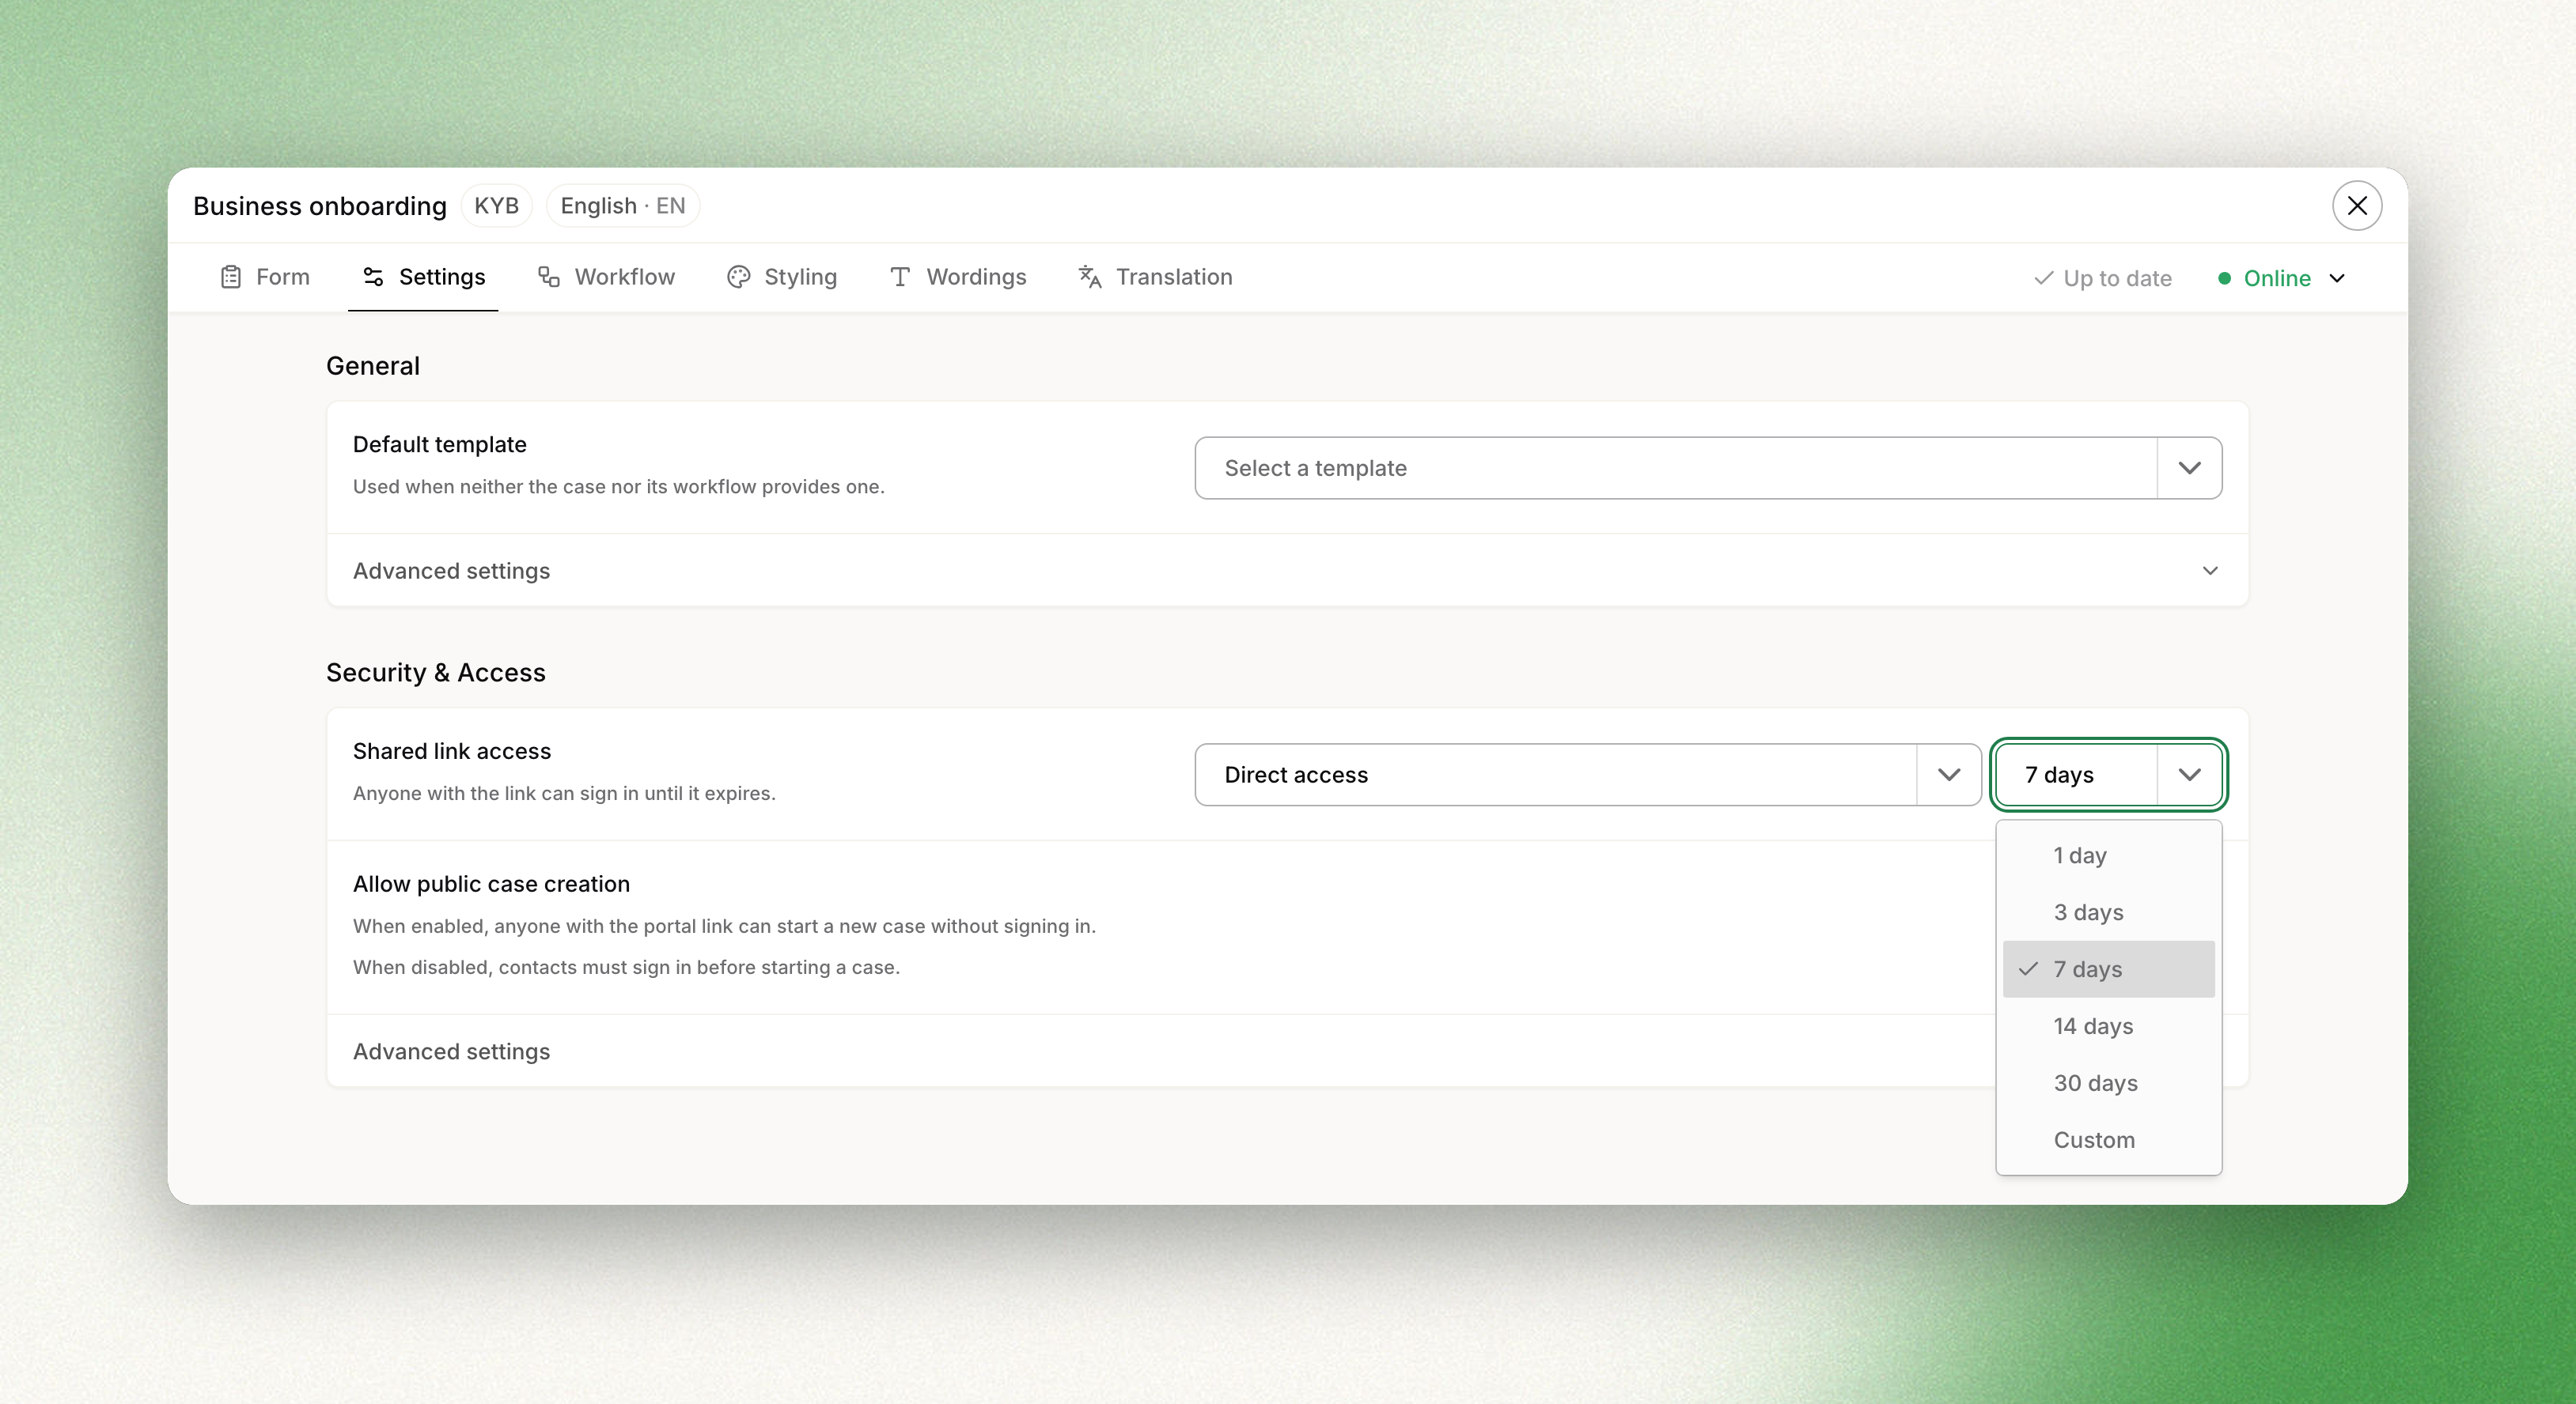Click the Form tab clipboard icon
Viewport: 2576px width, 1404px height.
click(x=231, y=277)
